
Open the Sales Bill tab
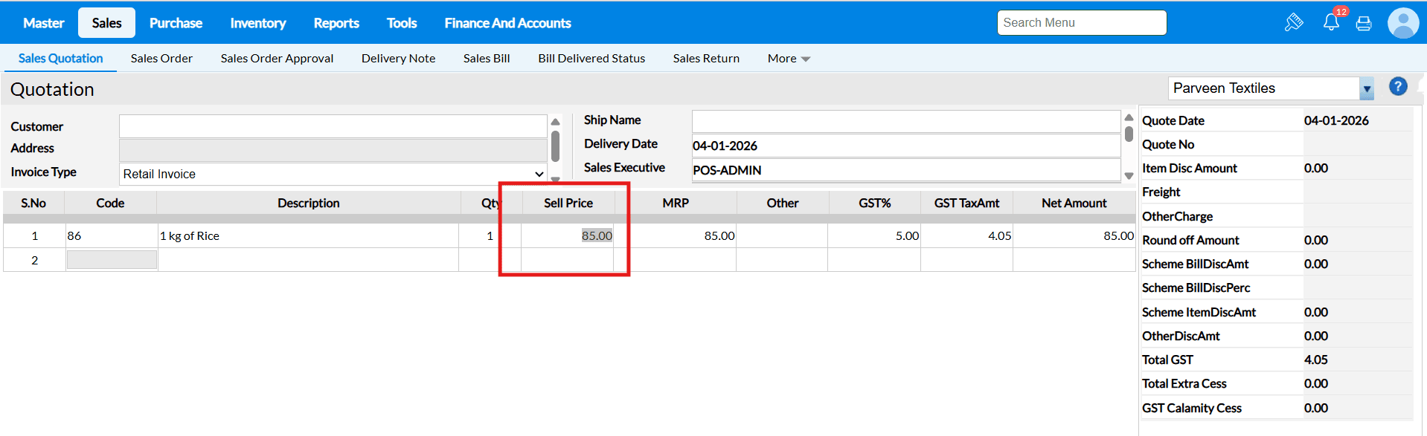(487, 59)
